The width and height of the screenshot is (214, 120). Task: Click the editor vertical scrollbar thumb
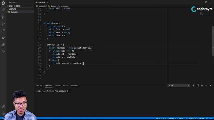[213, 41]
